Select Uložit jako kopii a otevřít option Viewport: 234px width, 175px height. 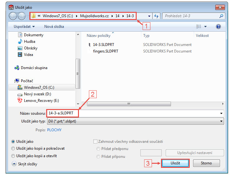13,156
